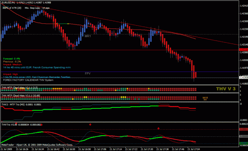Select the THV3 - MTF Trix (M5) indicator title
The image size is (248, 151).
(x=21, y=104)
